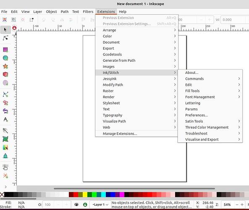
Task: Pick the yellow palette swatch
Action: pyautogui.click(x=85, y=194)
